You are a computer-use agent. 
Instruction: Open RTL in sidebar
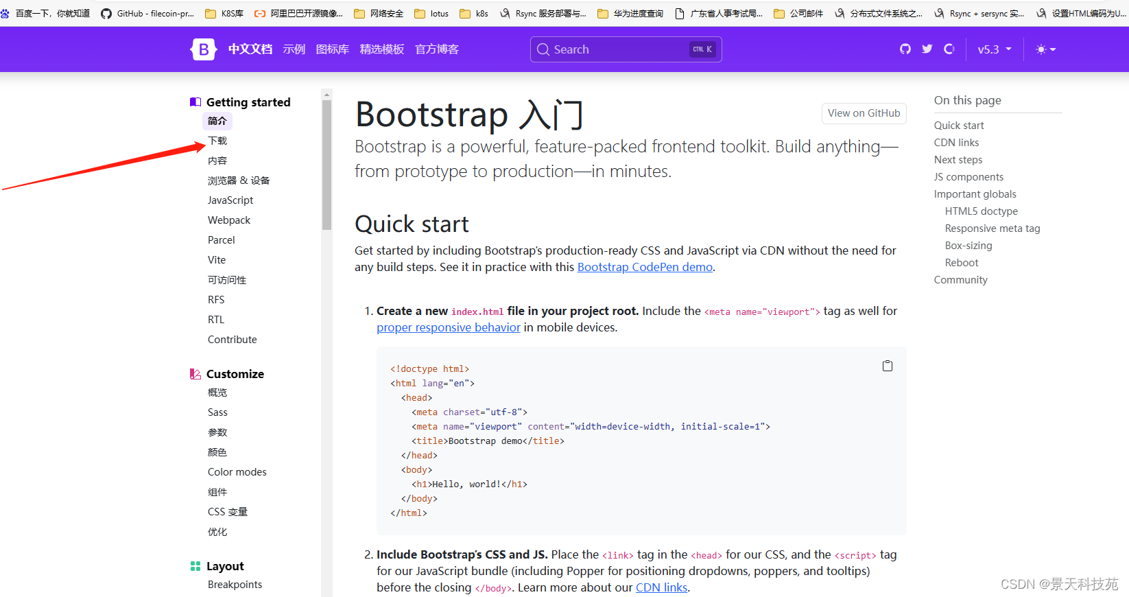[216, 320]
